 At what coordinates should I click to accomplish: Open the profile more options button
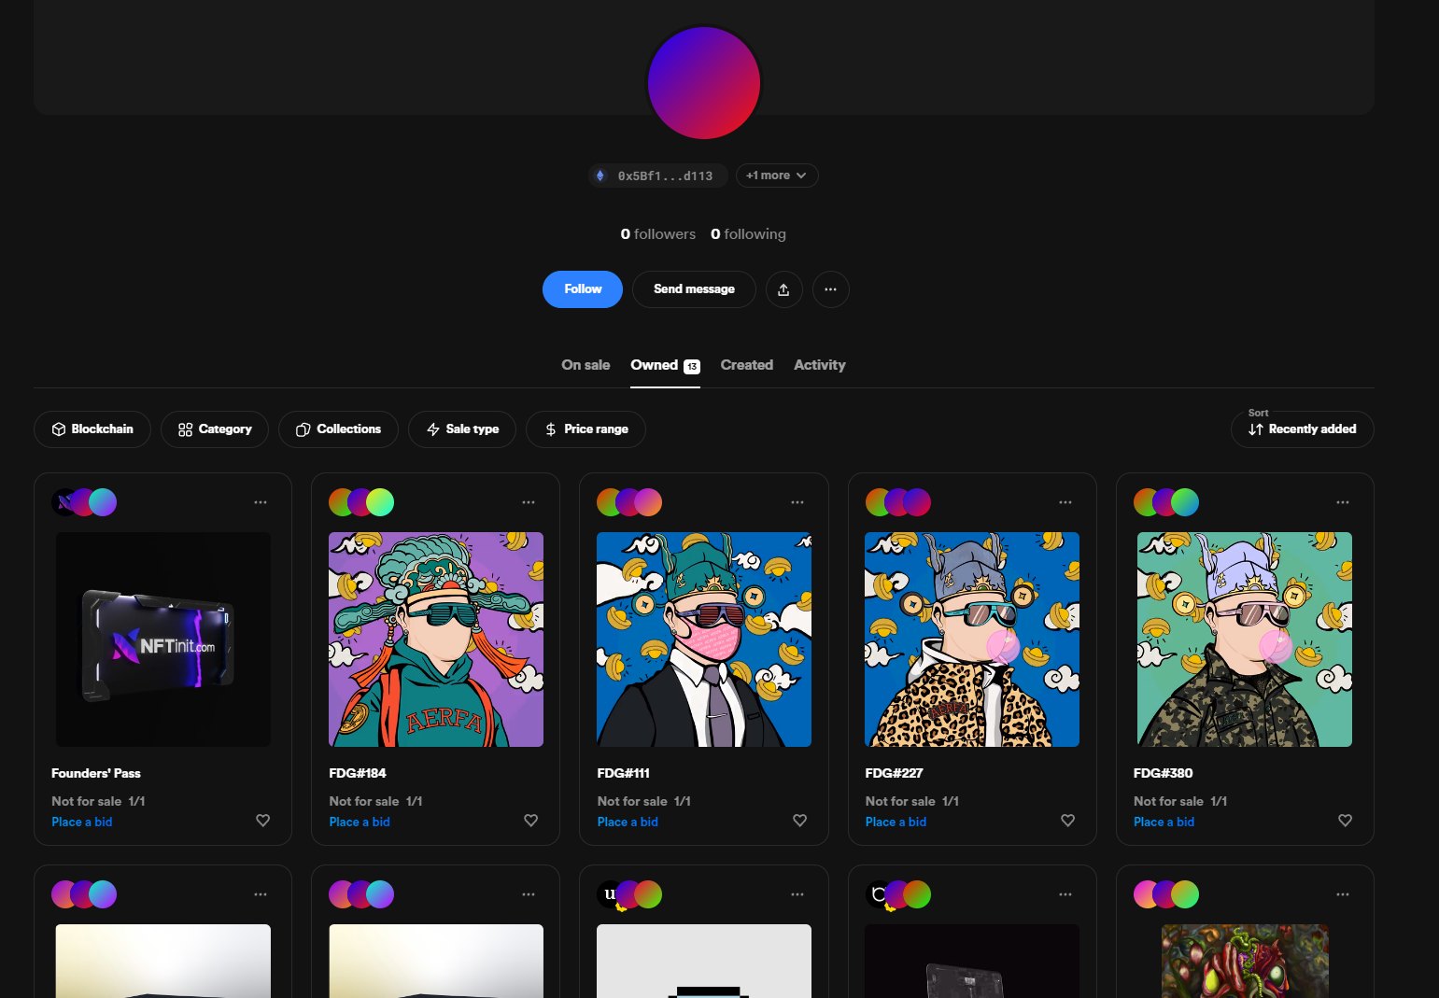(830, 289)
